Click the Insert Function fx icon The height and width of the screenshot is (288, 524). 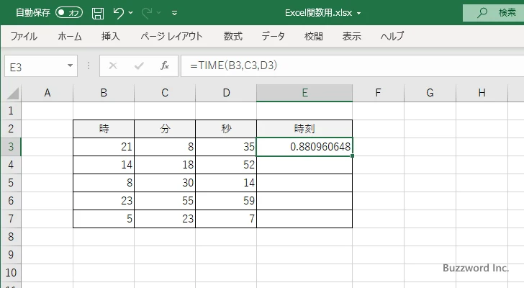point(164,66)
